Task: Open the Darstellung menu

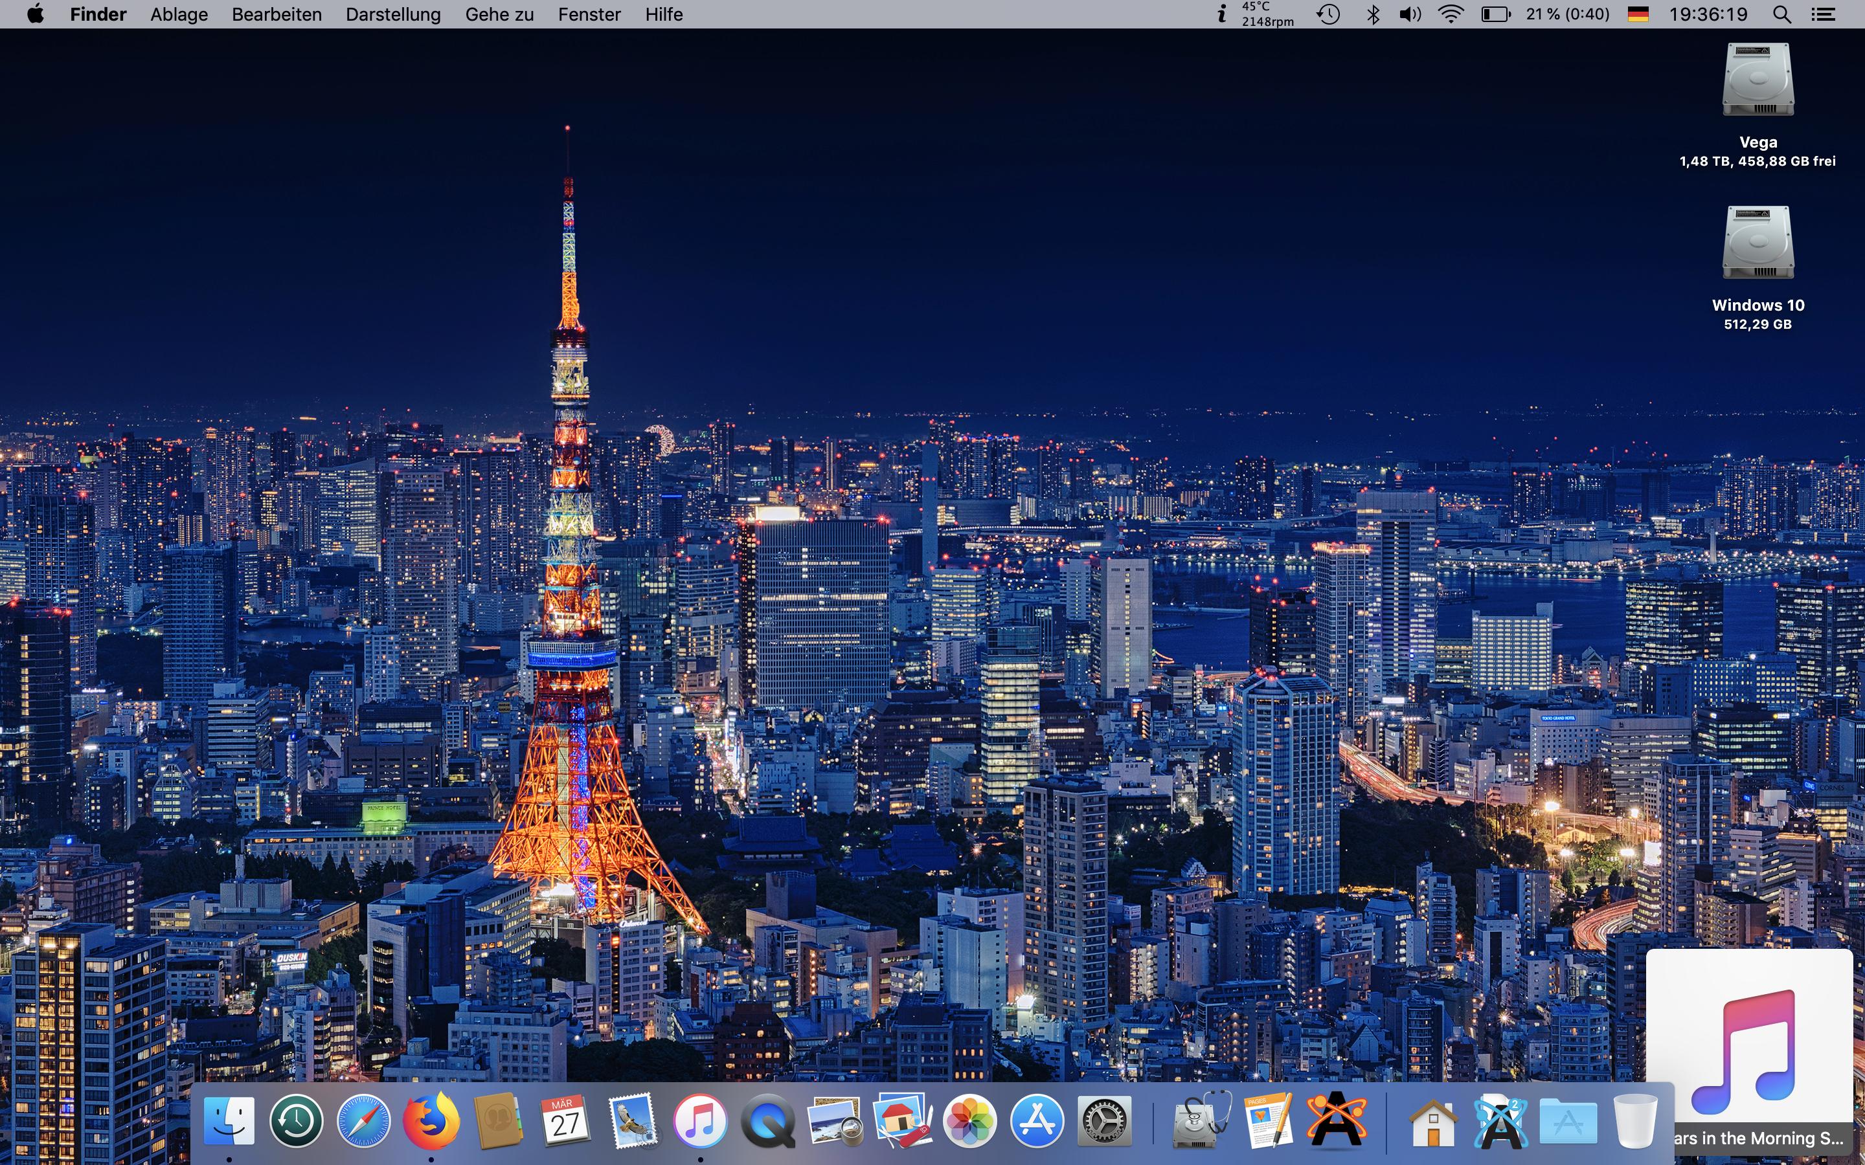Action: click(393, 15)
